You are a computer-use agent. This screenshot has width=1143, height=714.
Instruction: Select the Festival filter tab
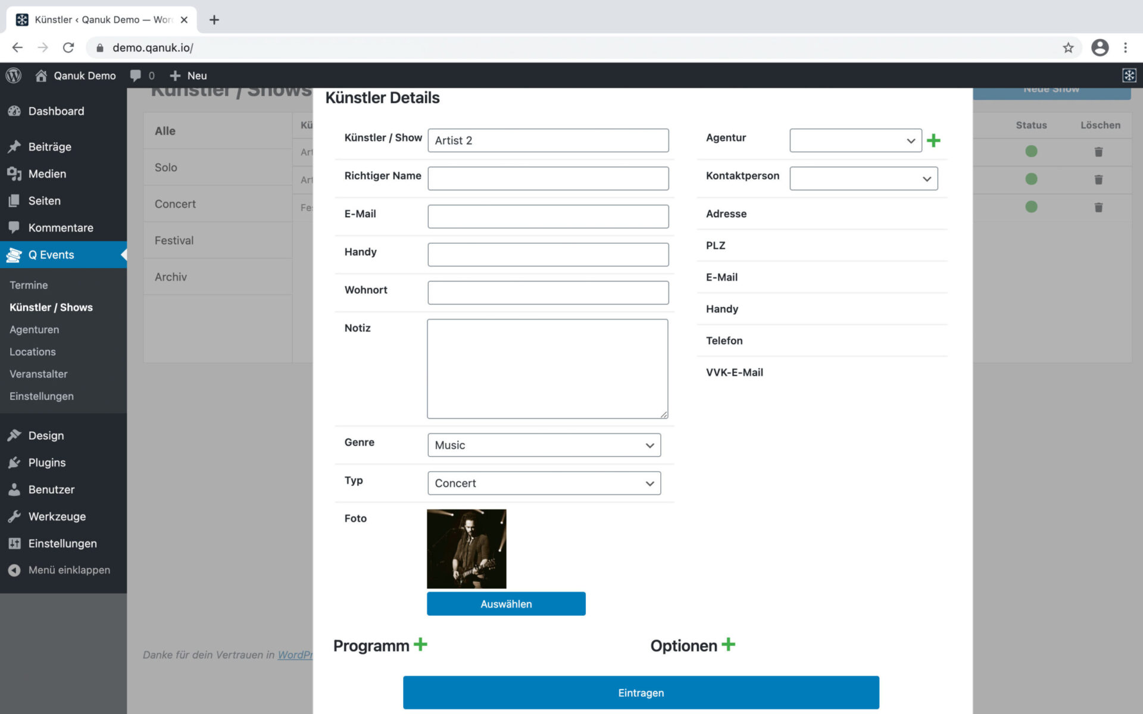218,240
